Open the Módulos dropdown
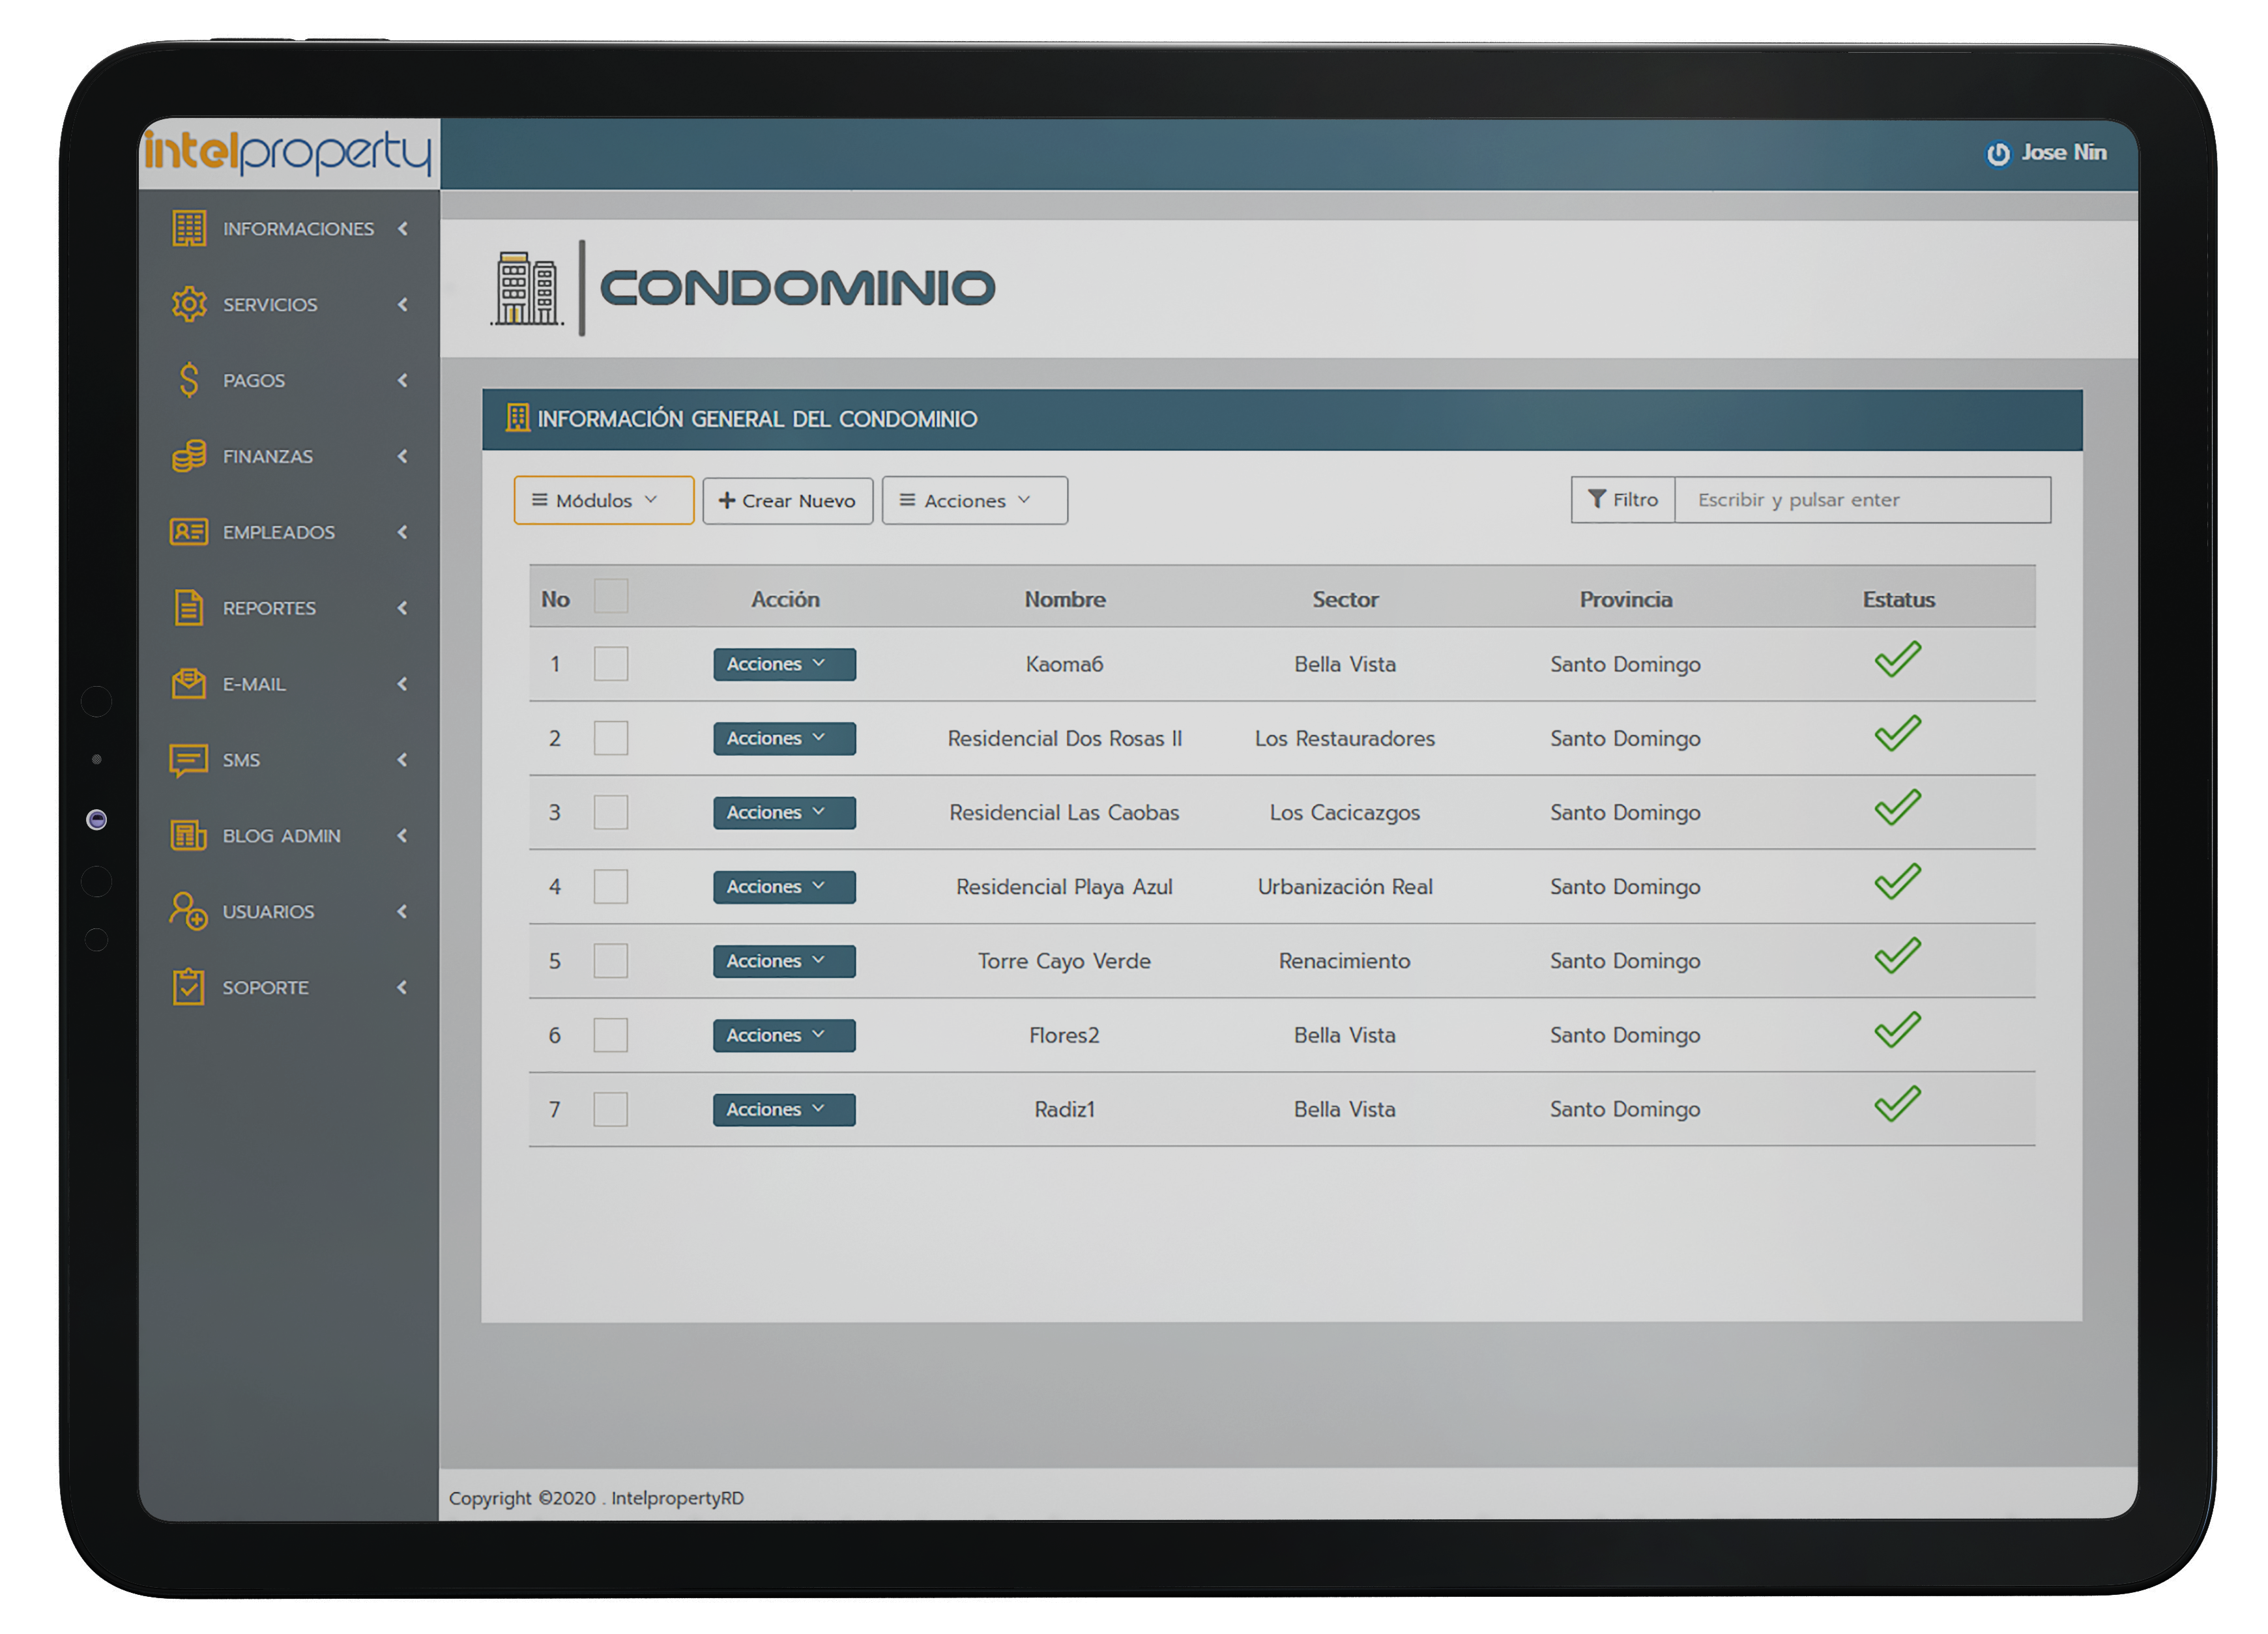The width and height of the screenshot is (2268, 1634). [603, 500]
